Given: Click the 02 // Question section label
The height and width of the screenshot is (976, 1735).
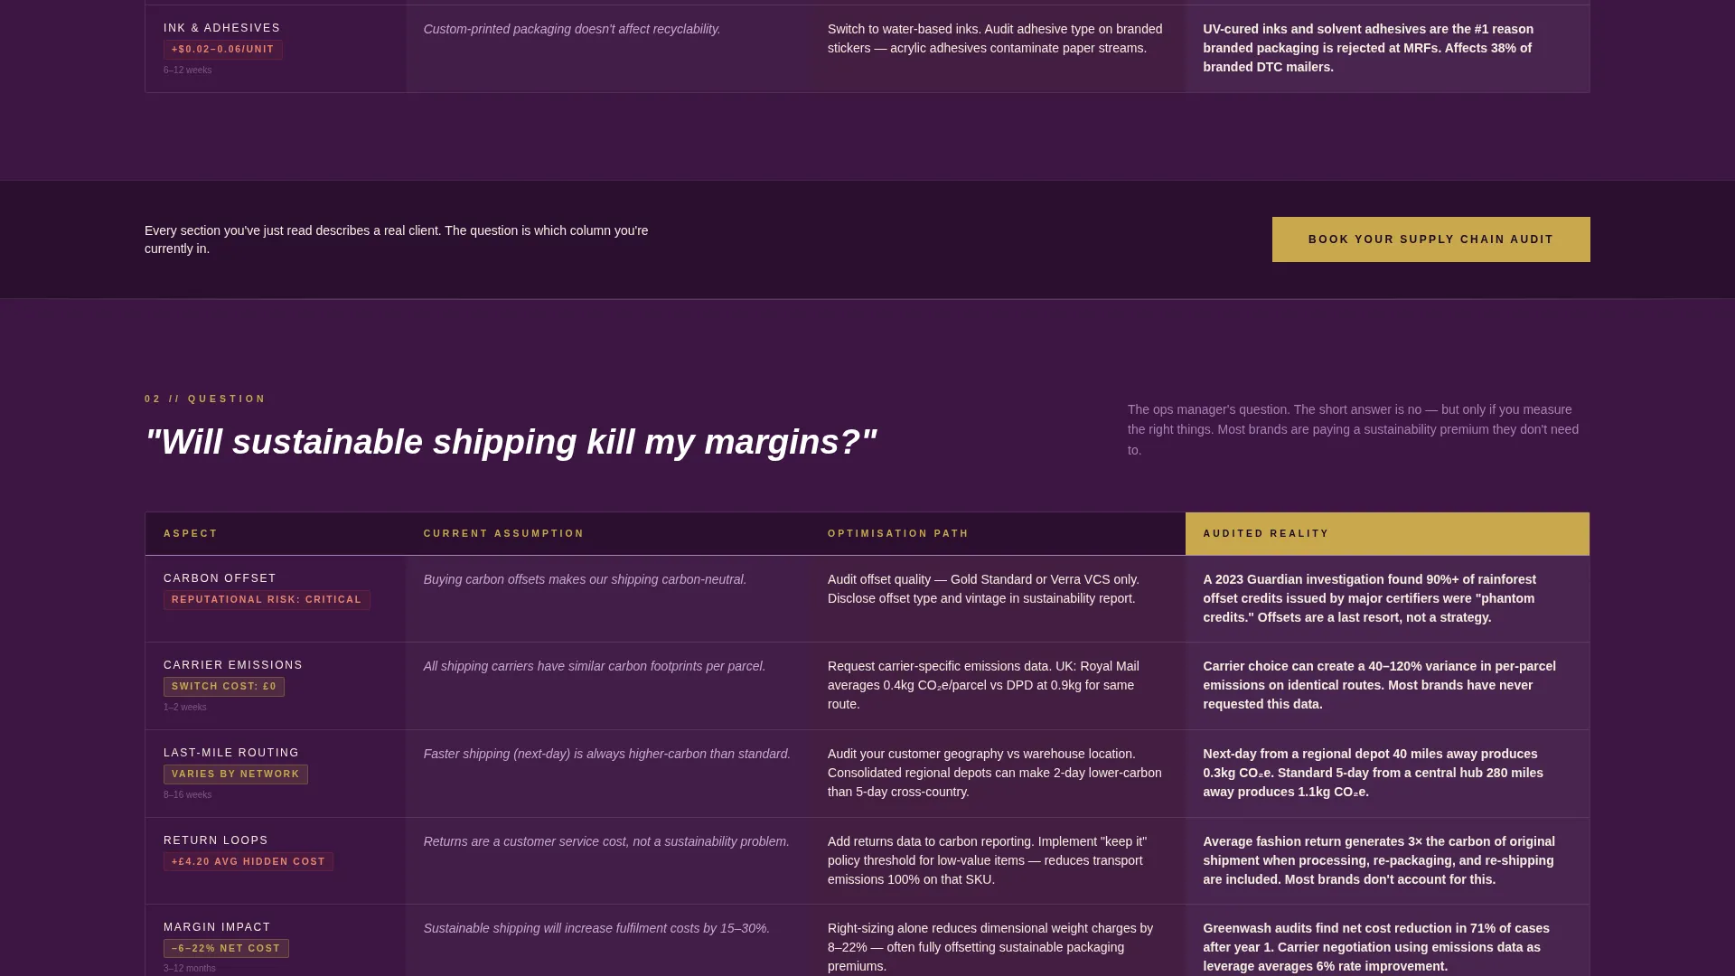Looking at the screenshot, I should pyautogui.click(x=205, y=399).
